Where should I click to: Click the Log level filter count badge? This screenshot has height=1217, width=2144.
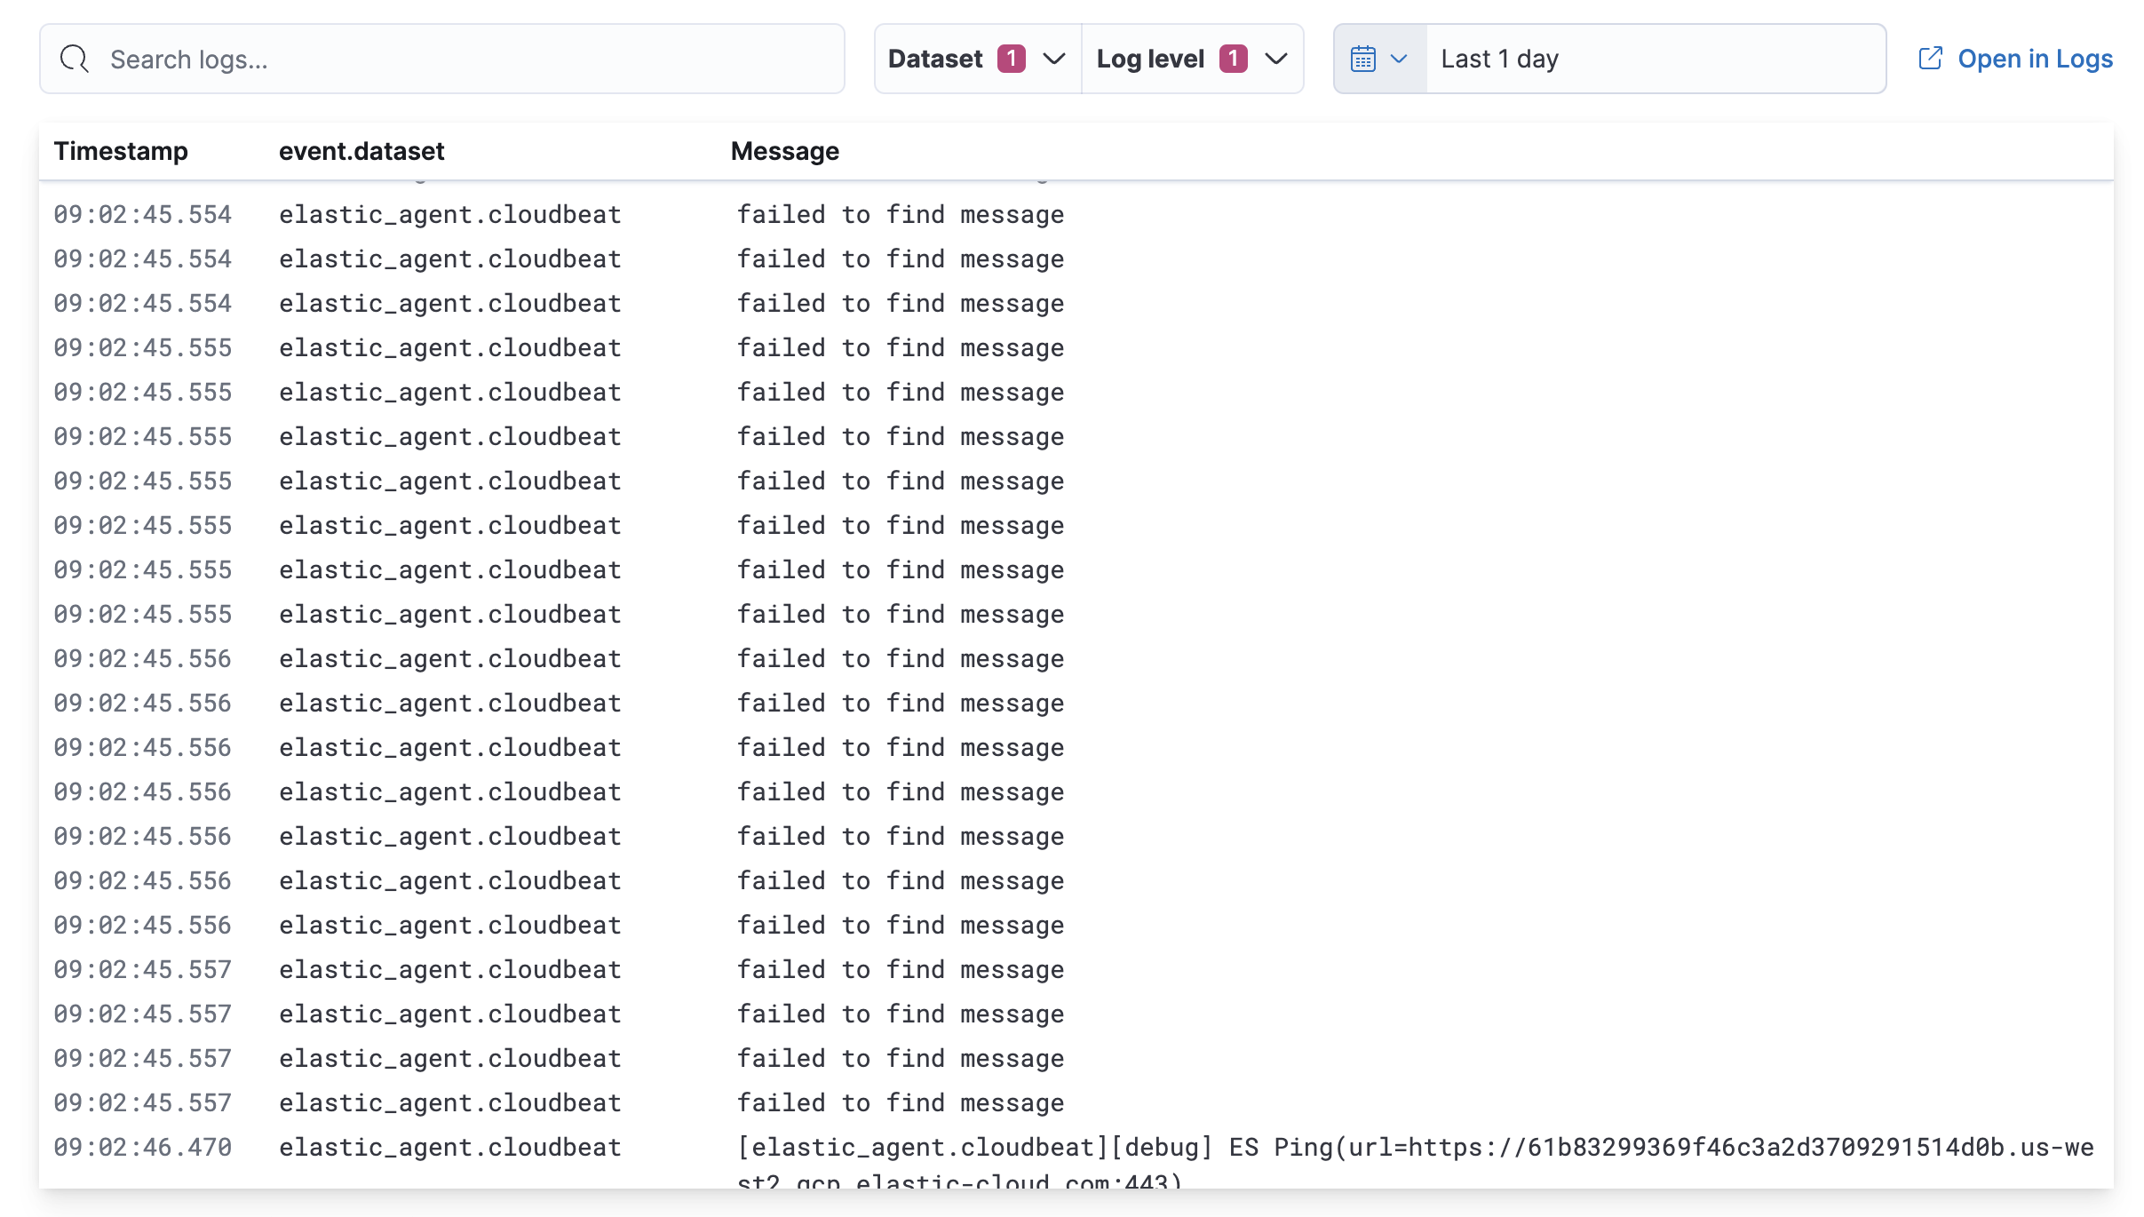(1233, 58)
